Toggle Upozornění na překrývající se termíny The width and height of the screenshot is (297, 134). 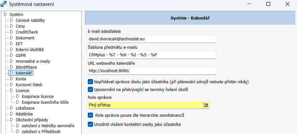pos(90,89)
